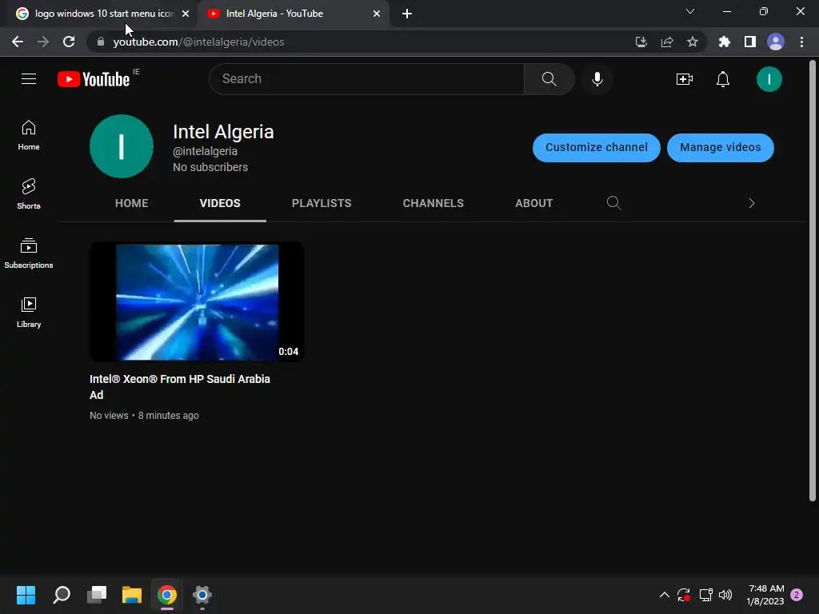Image resolution: width=819 pixels, height=614 pixels.
Task: Click the Intel Algeria channel name
Action: point(223,132)
